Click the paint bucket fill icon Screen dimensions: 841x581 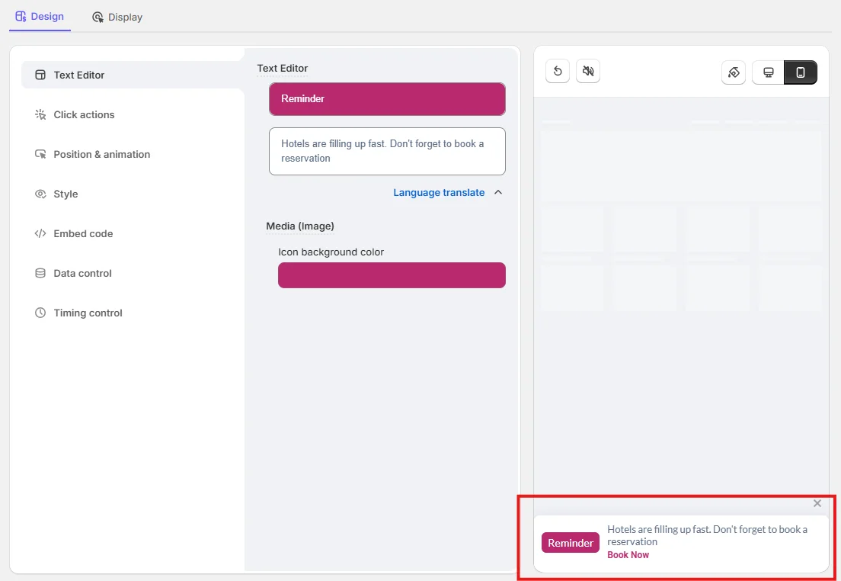[x=734, y=72]
